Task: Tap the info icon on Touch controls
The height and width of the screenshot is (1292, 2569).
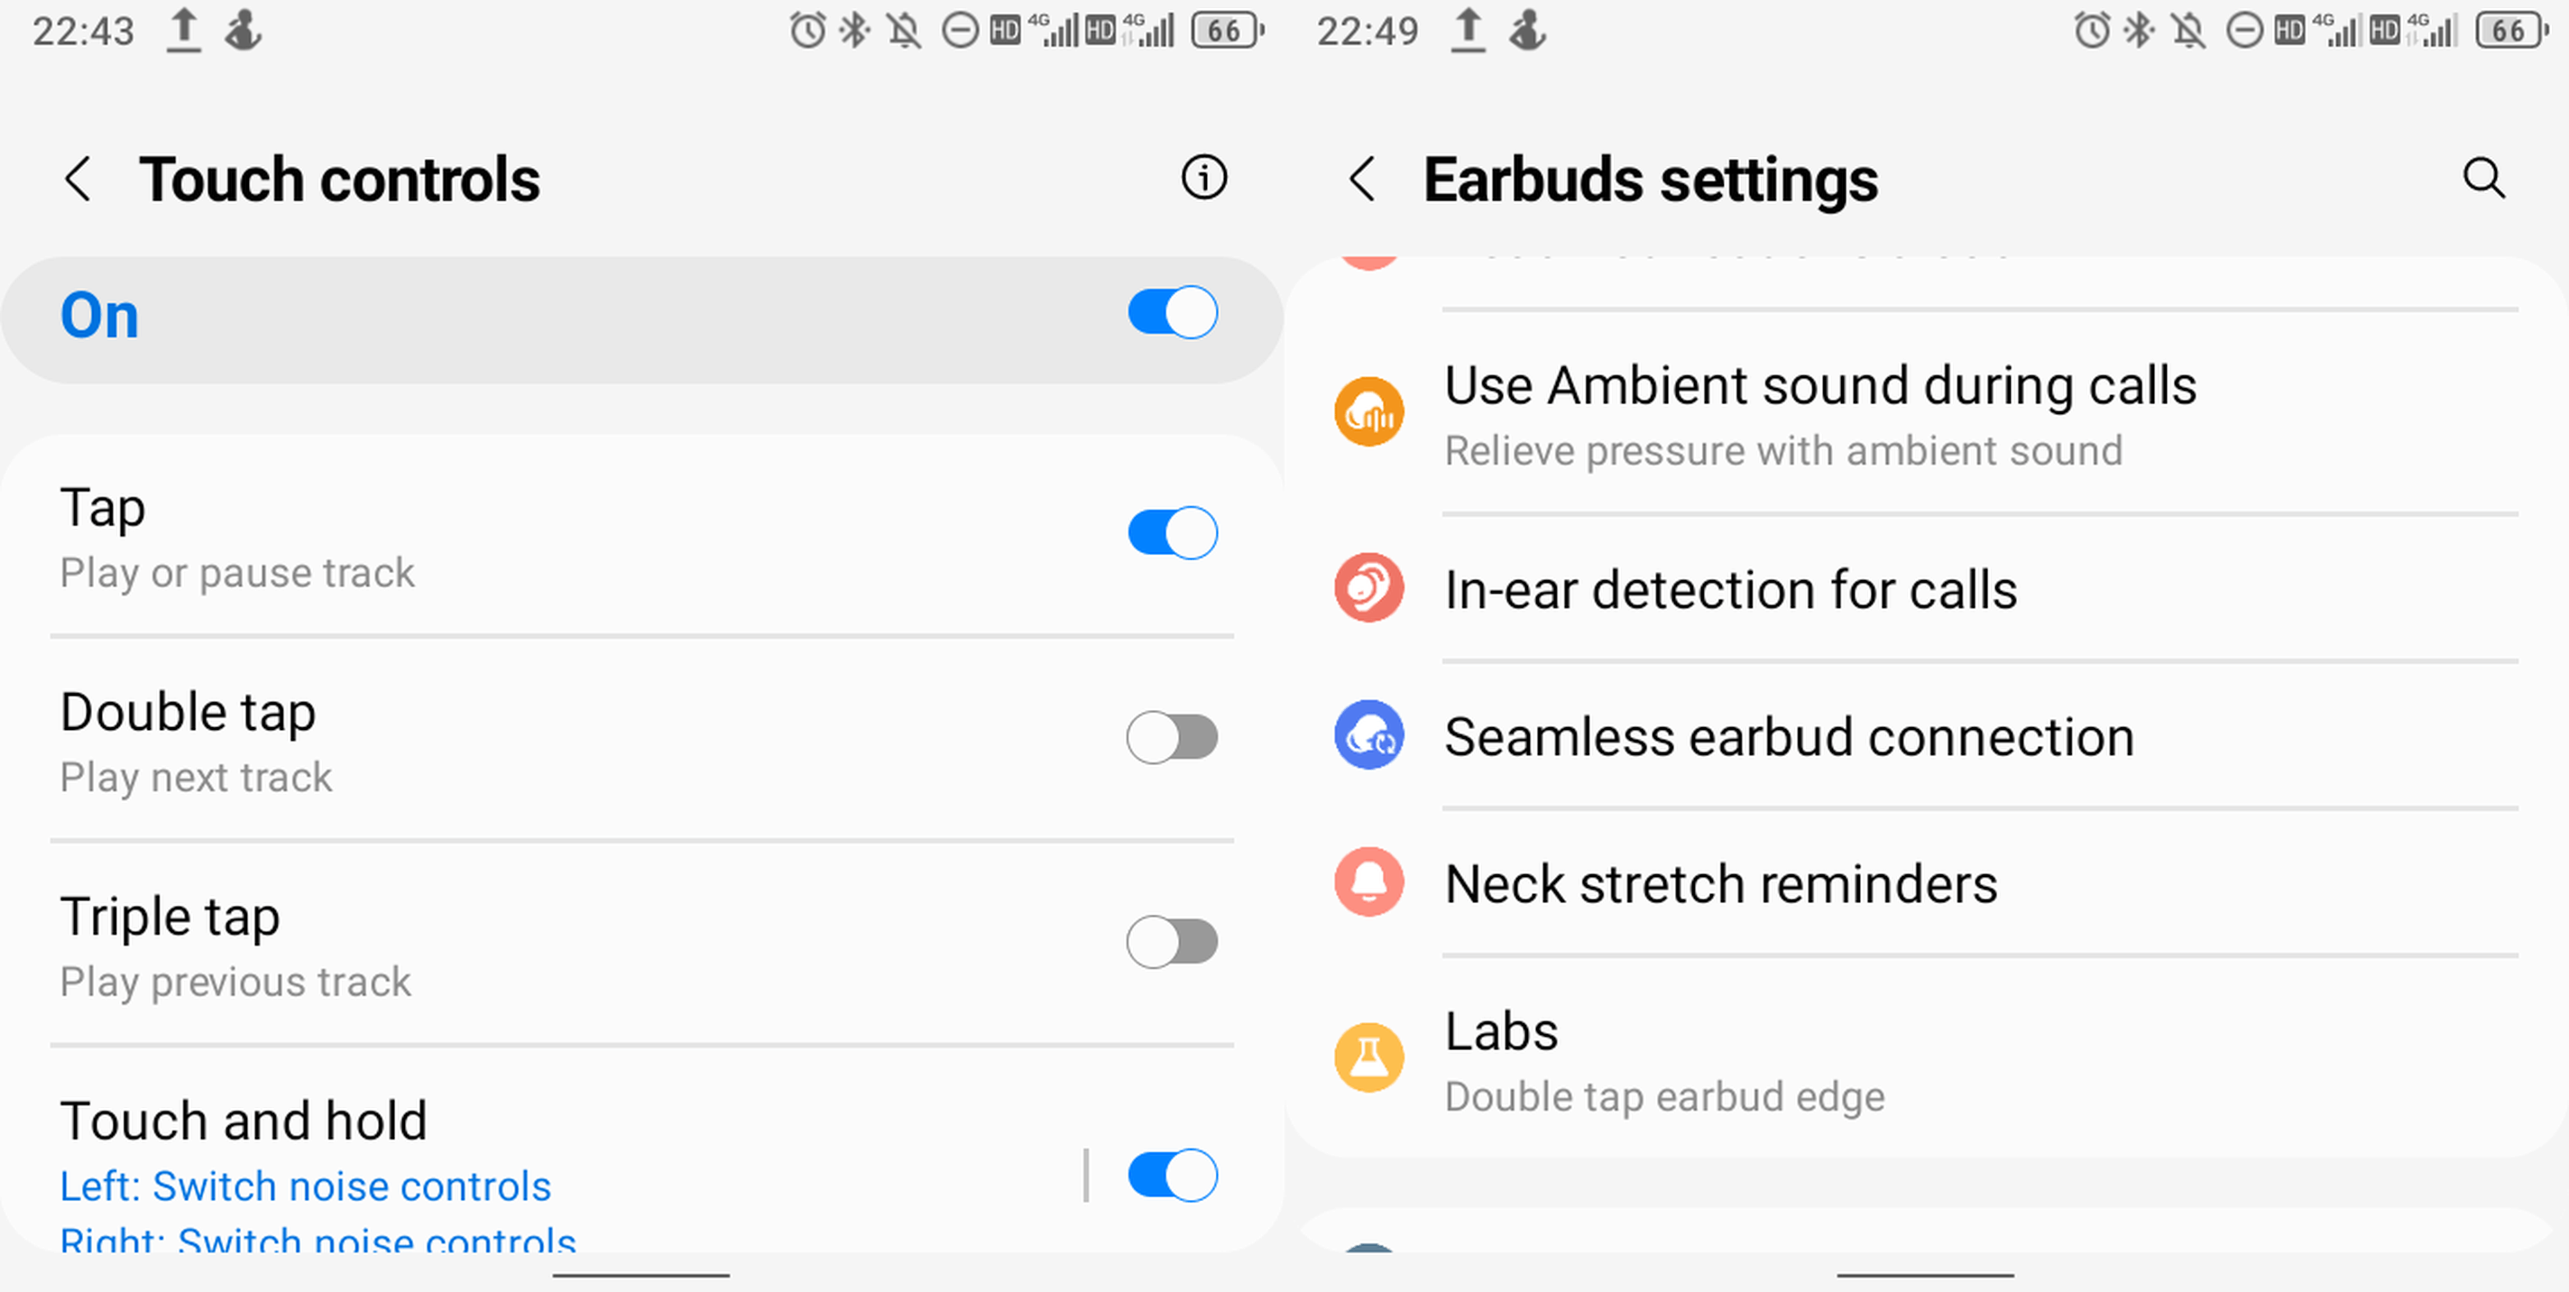Action: coord(1203,179)
